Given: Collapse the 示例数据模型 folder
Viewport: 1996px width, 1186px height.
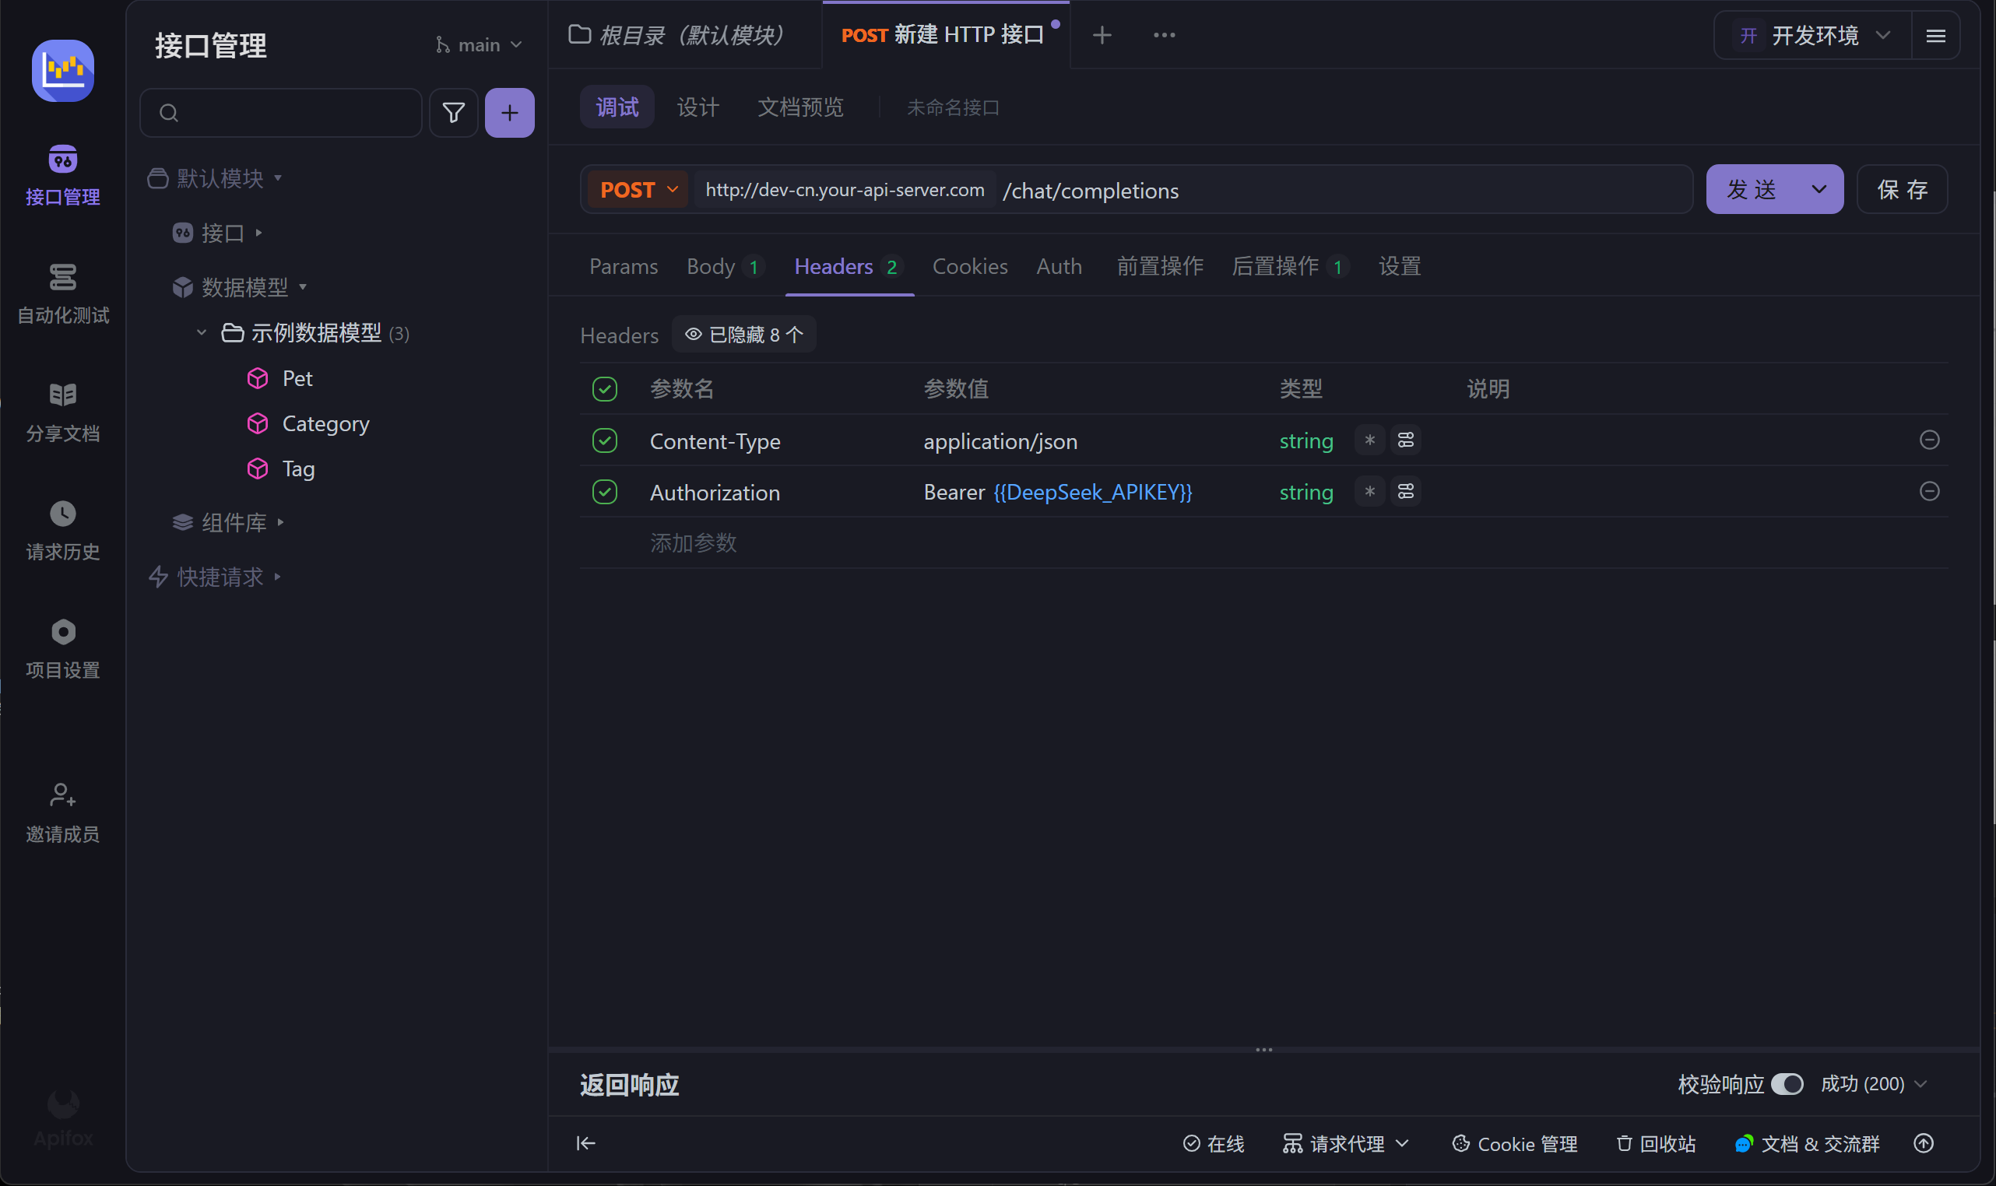Looking at the screenshot, I should [x=202, y=332].
